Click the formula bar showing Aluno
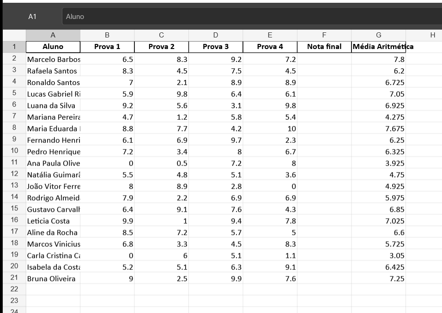Viewport: 442px width, 313px height. pos(252,17)
